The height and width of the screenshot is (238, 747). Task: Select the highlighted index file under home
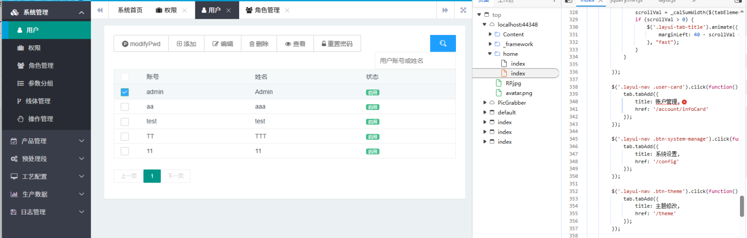coord(516,74)
